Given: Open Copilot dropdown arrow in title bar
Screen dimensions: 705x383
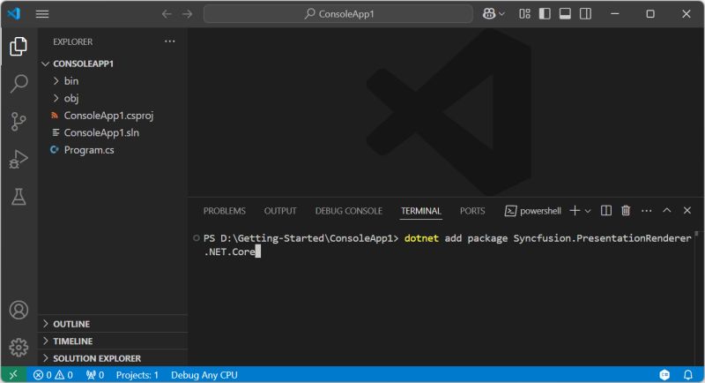Looking at the screenshot, I should 501,14.
